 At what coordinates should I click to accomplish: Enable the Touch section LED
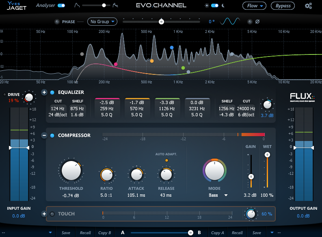coord(52,214)
